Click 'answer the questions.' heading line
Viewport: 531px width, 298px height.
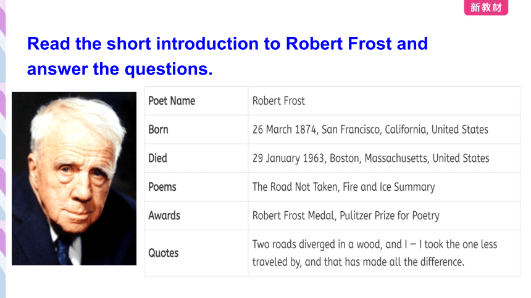tap(120, 69)
